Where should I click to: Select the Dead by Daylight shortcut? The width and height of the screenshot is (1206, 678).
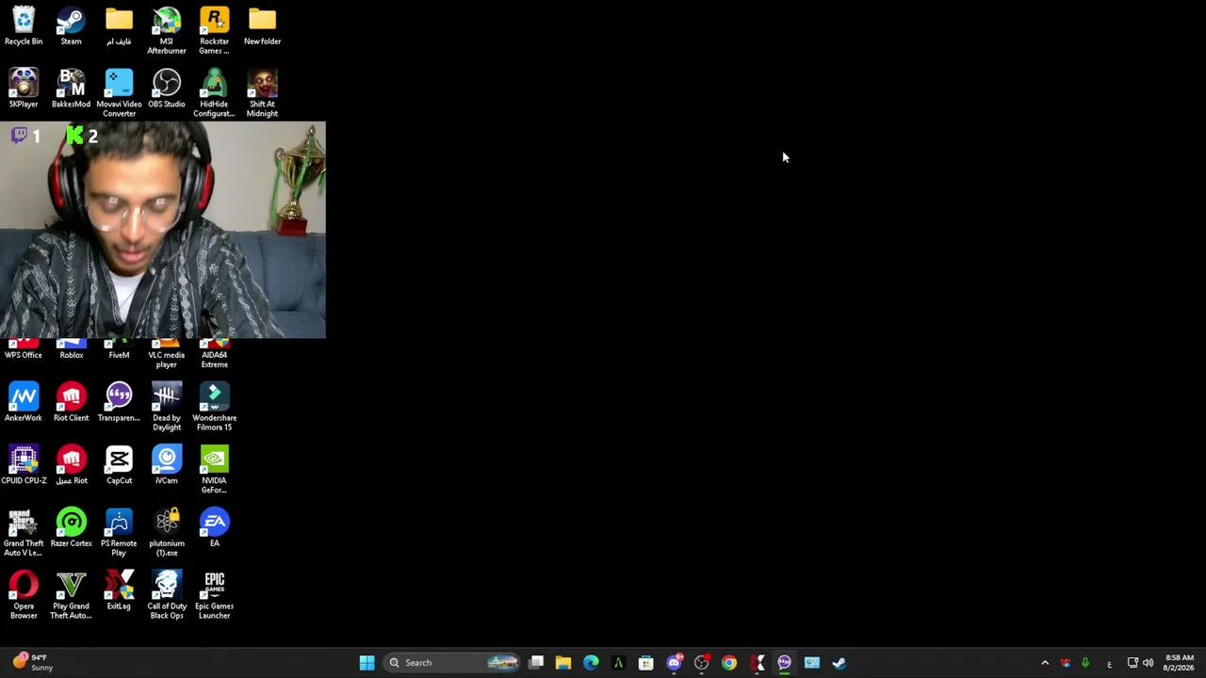point(167,407)
